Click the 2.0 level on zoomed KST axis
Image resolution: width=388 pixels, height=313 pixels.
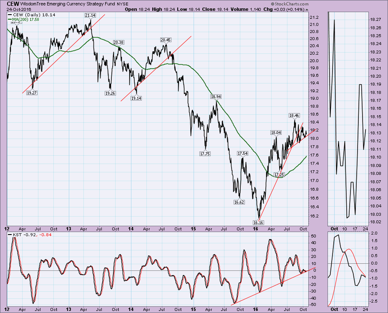pos(374,233)
